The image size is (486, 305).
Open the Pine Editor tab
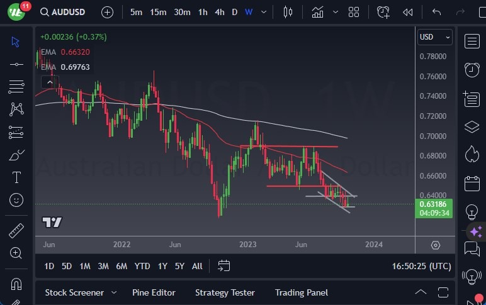(x=154, y=292)
